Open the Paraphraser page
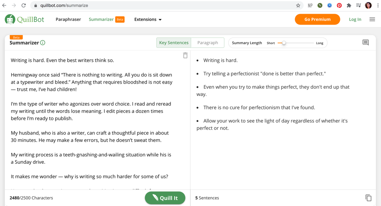The image size is (381, 206). click(x=68, y=19)
